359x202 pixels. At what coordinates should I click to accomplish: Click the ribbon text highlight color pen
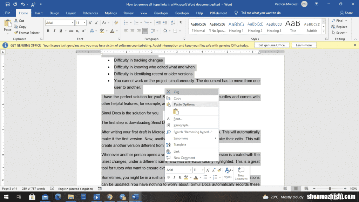(102, 31)
